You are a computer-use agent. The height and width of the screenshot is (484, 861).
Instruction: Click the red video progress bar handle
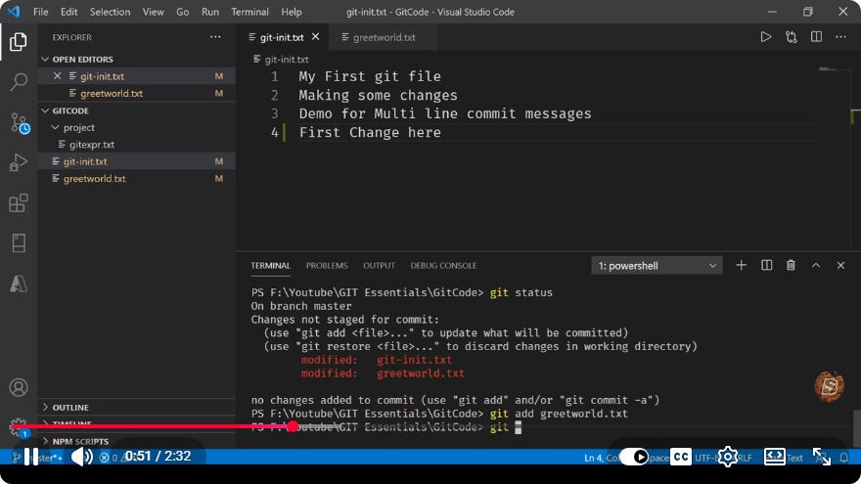click(293, 426)
